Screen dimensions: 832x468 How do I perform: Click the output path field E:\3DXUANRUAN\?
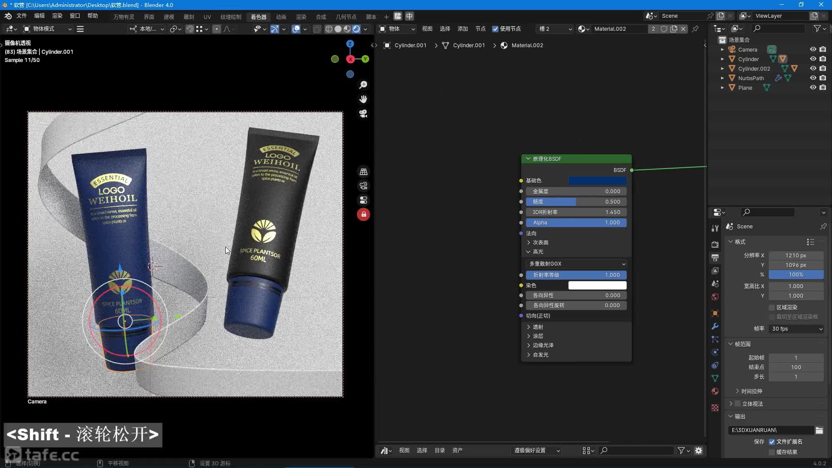(x=770, y=430)
